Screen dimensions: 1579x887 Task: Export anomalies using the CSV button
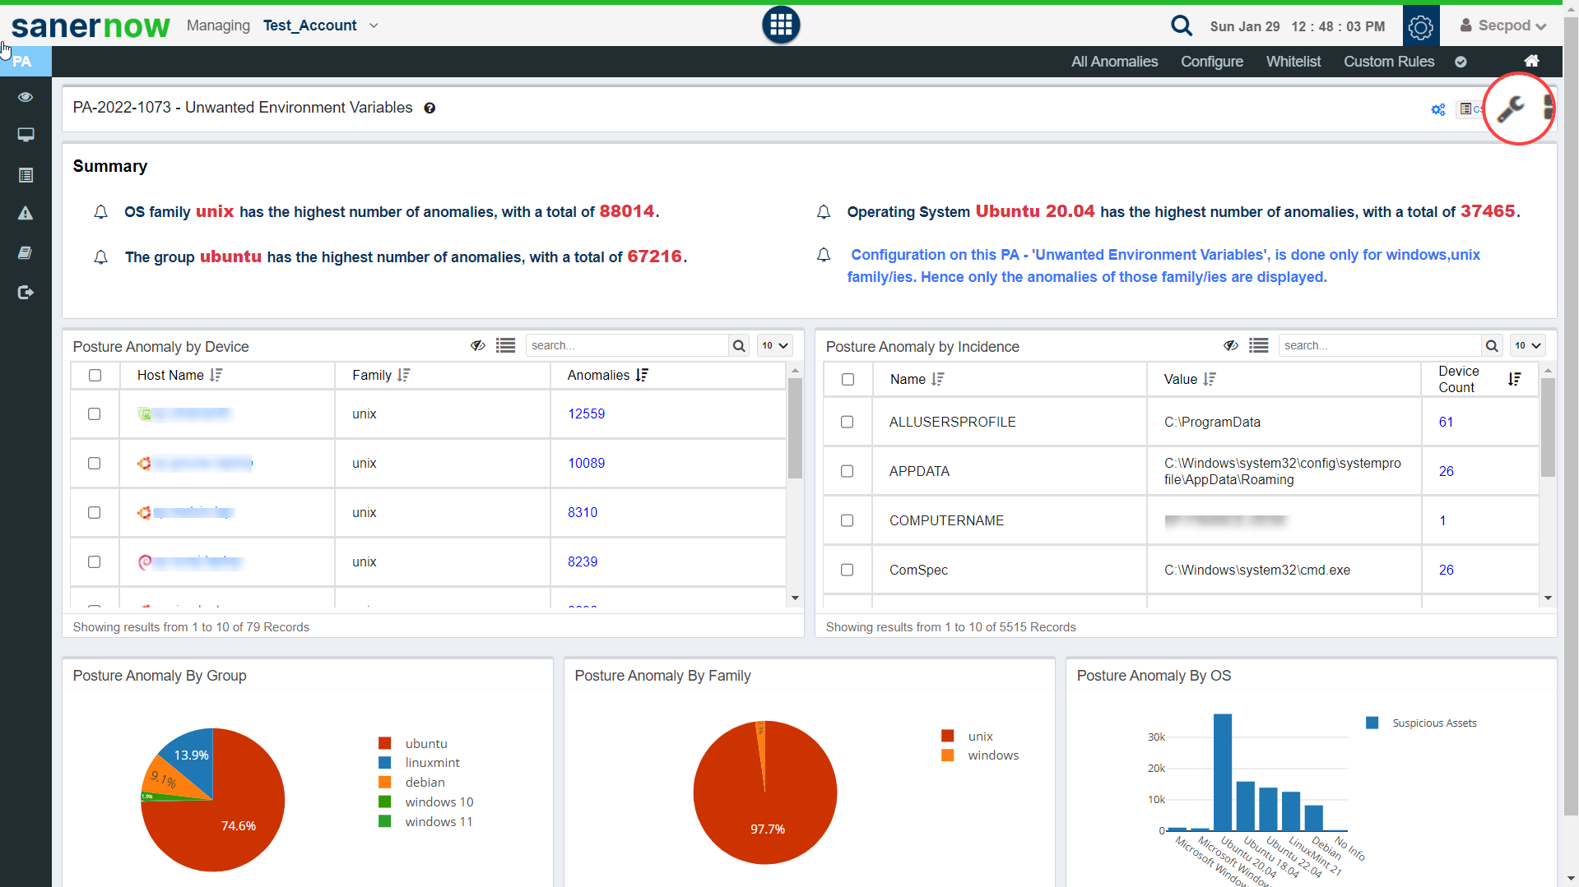click(1470, 109)
